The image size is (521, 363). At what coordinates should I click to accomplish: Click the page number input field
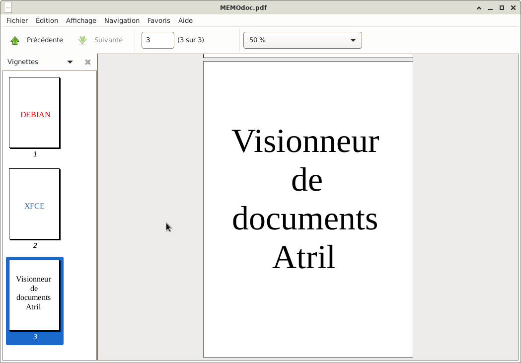pos(158,40)
